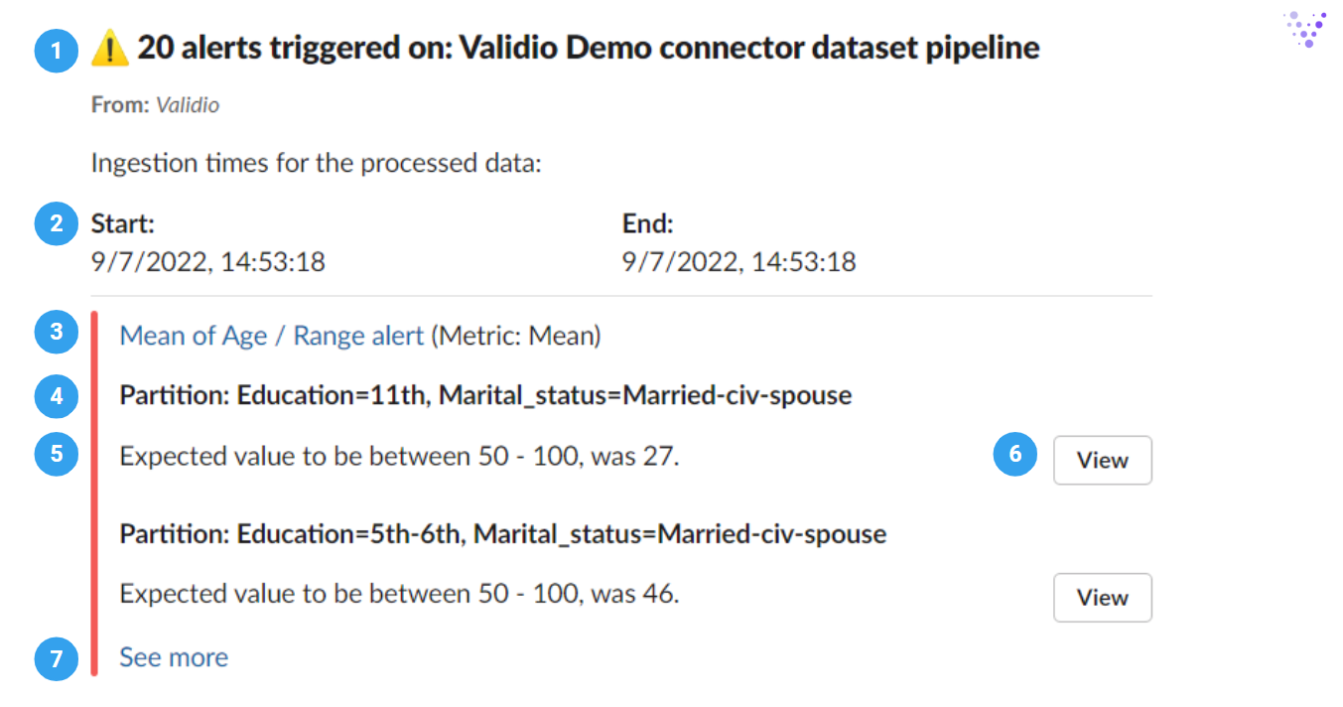
Task: Expand the alert list with See more
Action: click(174, 657)
